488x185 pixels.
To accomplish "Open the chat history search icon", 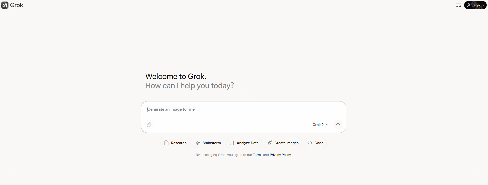I will coord(458,5).
